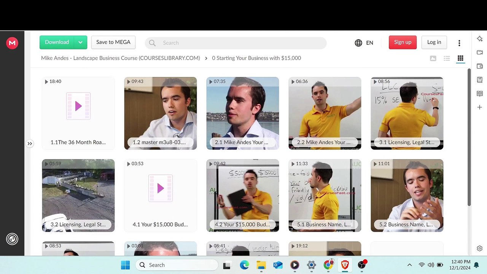
Task: Click the MEGA logo in the sidebar
Action: click(x=12, y=43)
